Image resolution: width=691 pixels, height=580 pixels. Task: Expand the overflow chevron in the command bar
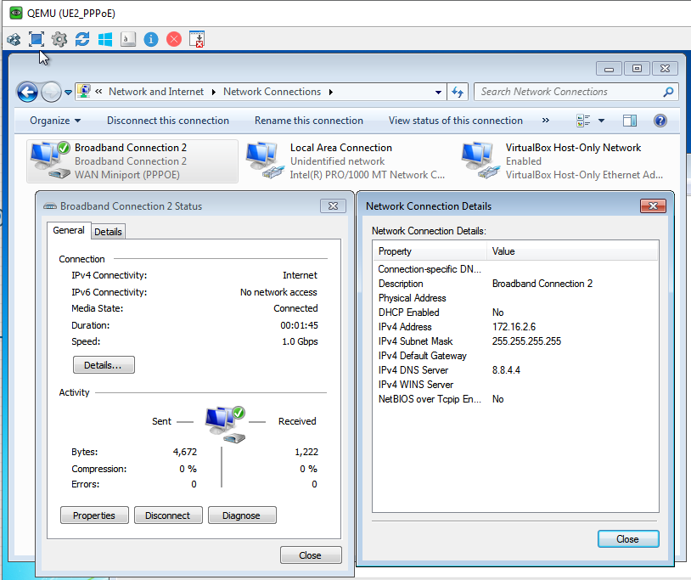(545, 120)
